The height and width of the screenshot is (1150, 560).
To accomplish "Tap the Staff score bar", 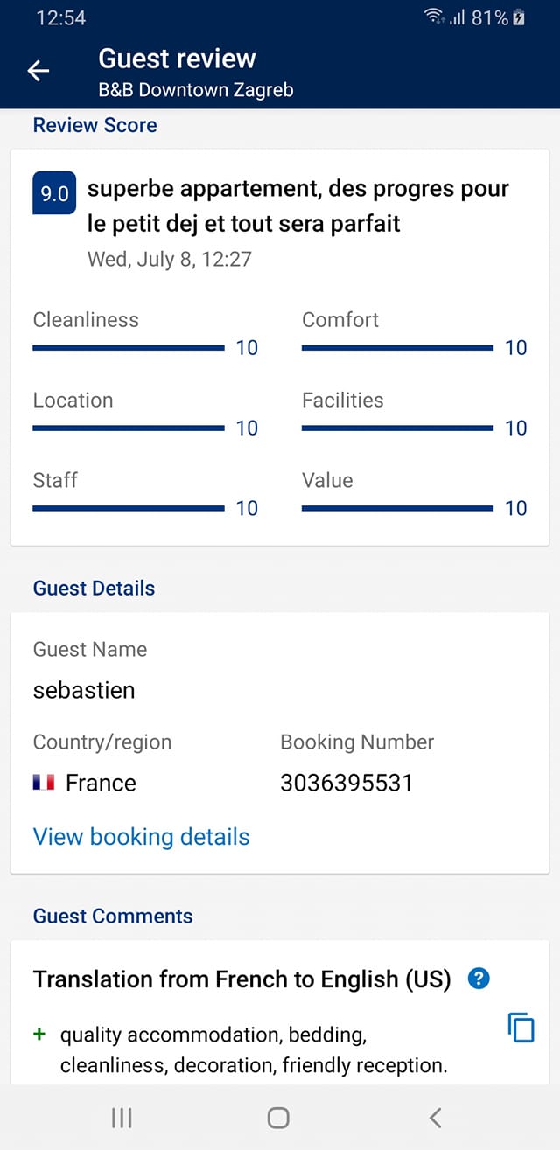I will [x=129, y=509].
